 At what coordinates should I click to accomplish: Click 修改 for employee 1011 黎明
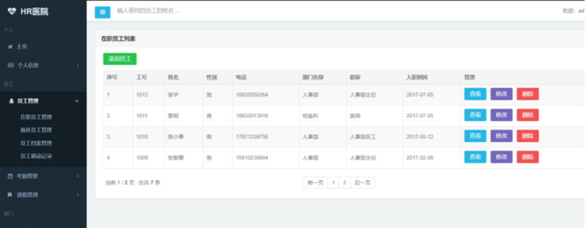pyautogui.click(x=501, y=115)
